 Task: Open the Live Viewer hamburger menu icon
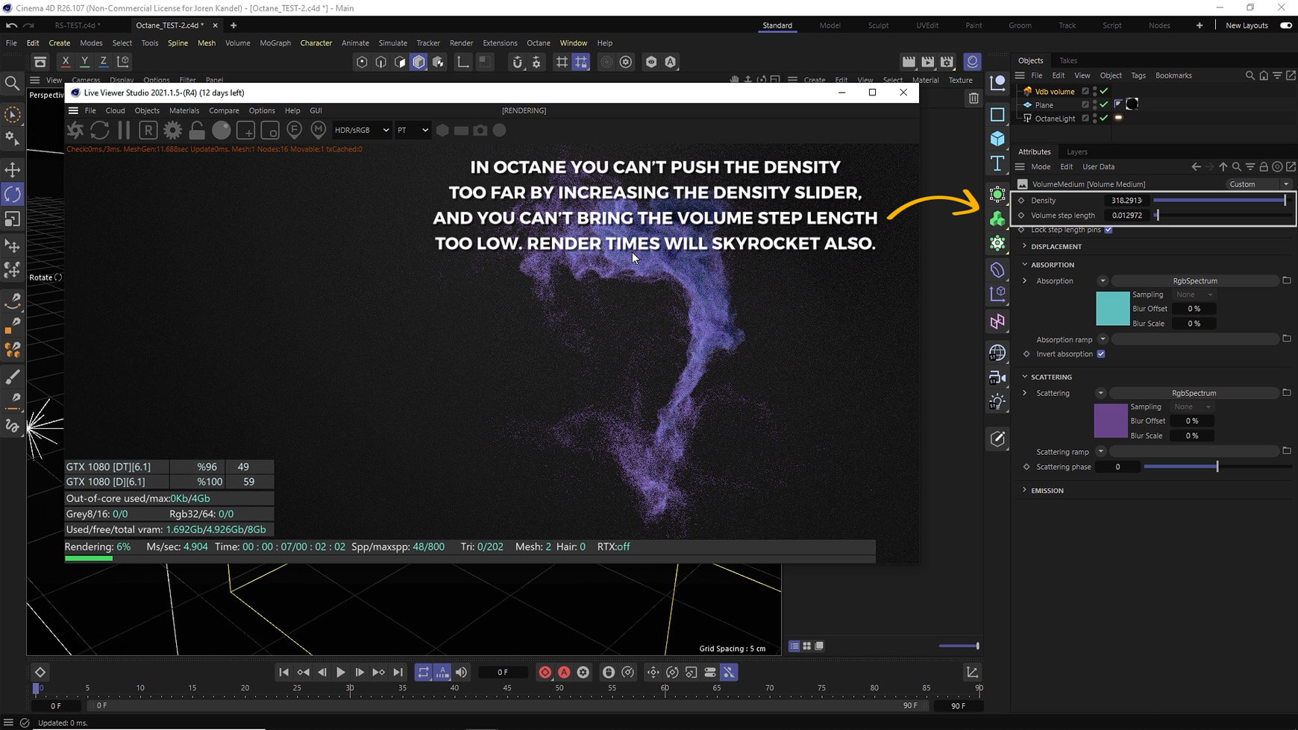tap(73, 110)
